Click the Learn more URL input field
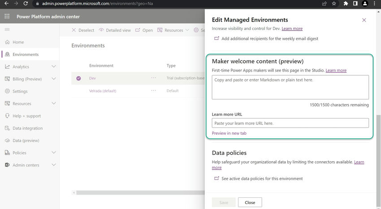Image resolution: width=381 pixels, height=209 pixels. click(290, 123)
